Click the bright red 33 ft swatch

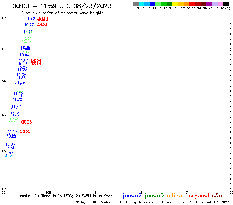click(192, 4)
